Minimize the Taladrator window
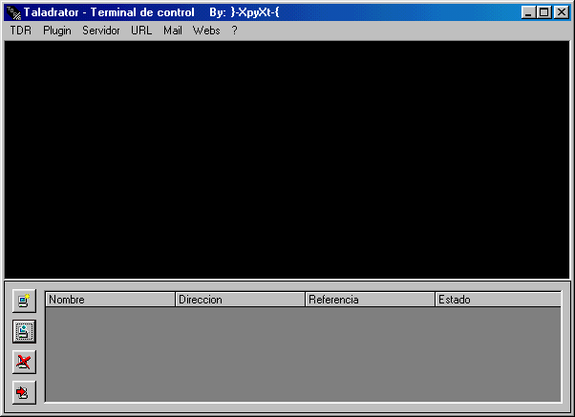Viewport: 575px width, 417px height. click(528, 12)
